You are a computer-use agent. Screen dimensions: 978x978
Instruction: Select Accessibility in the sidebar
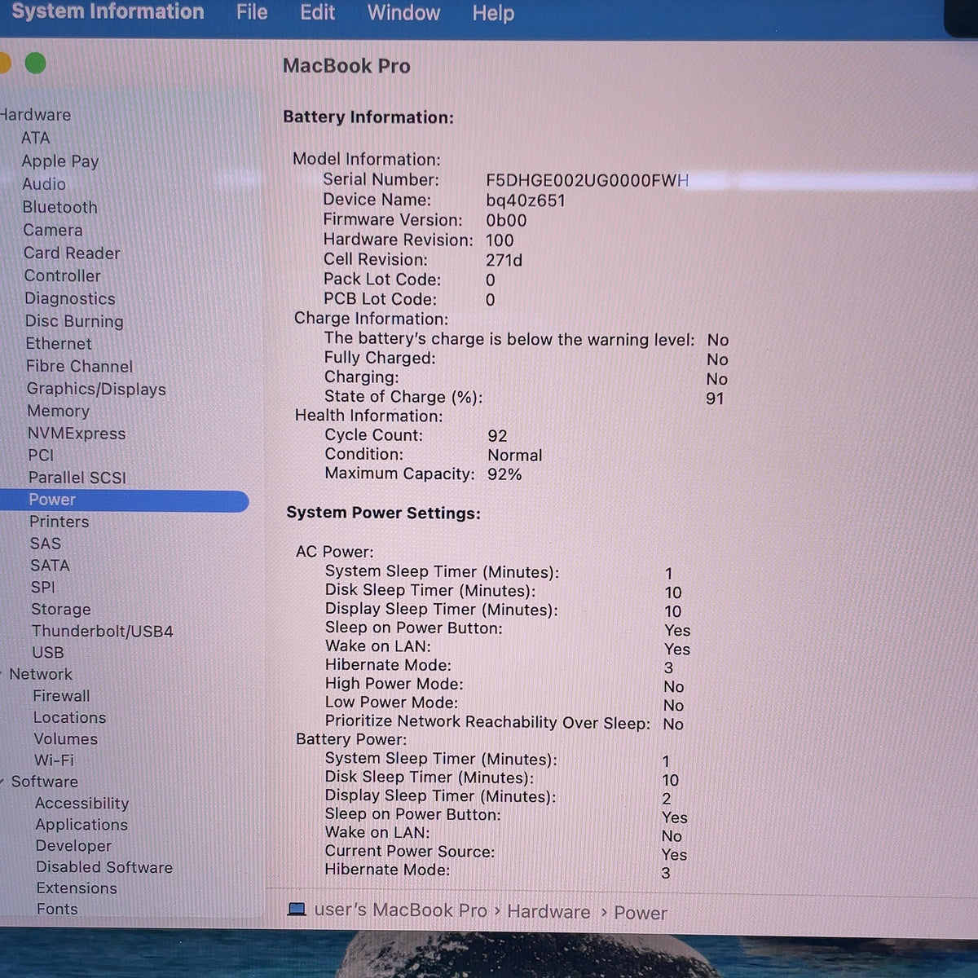82,803
